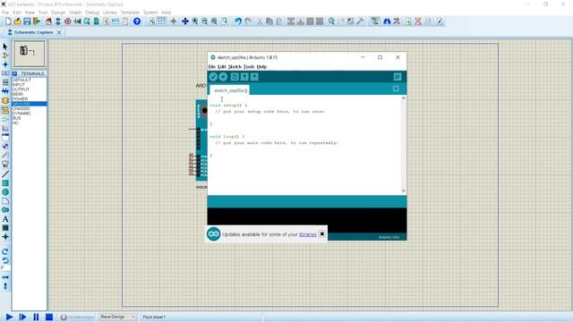Screen dimensions: 573x322
Task: Open Arduino IDE Tools menu
Action: [249, 67]
